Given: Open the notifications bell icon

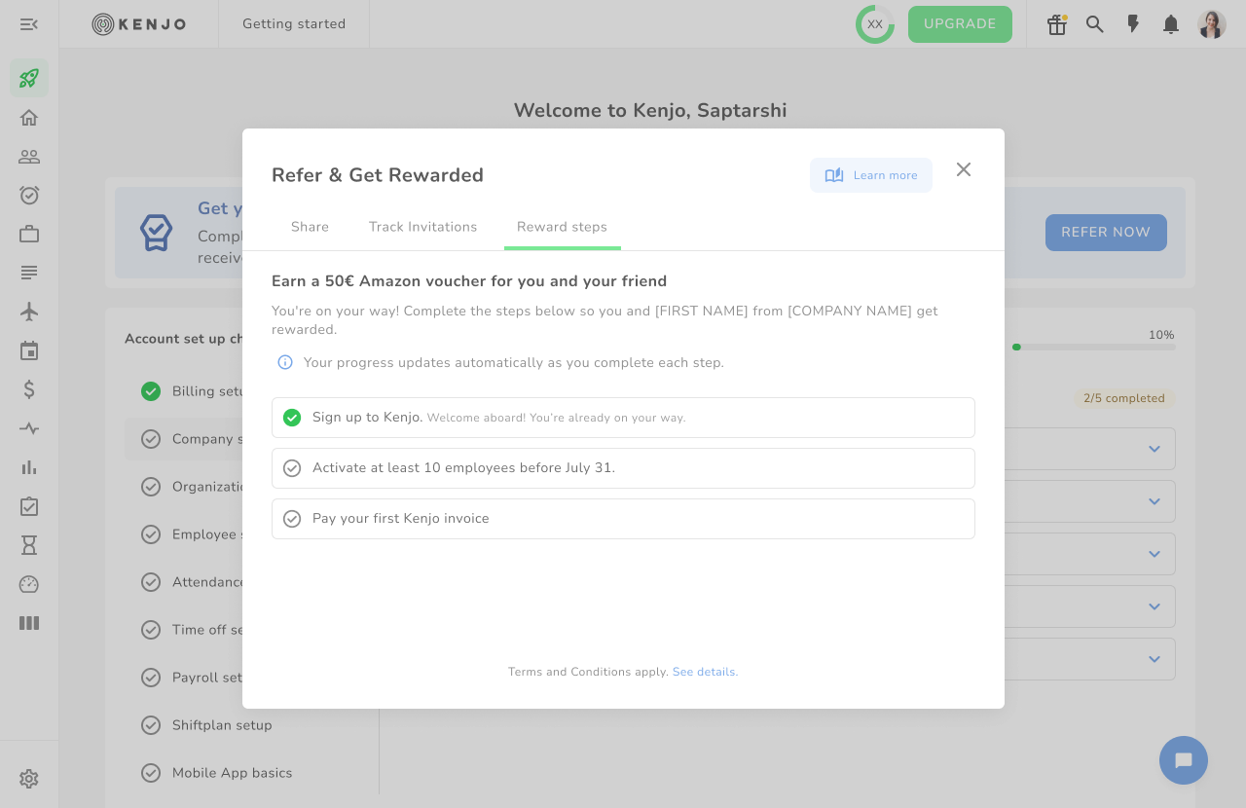Looking at the screenshot, I should tap(1171, 24).
